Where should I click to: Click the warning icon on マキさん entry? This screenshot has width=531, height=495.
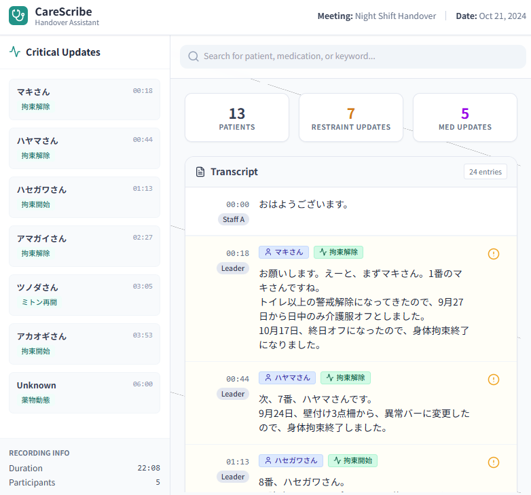click(494, 253)
